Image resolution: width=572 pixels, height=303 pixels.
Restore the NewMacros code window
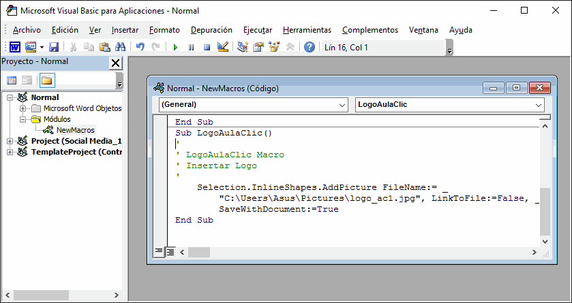point(516,88)
